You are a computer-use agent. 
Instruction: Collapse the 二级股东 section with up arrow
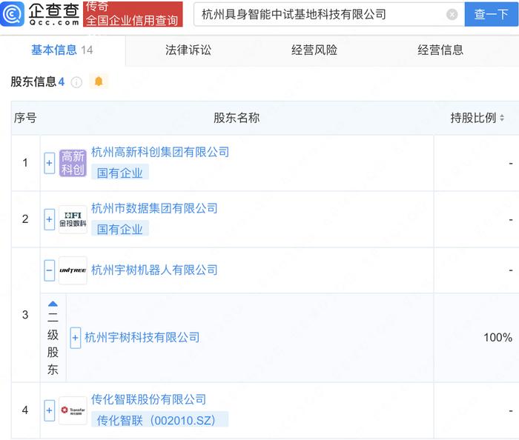click(x=53, y=304)
